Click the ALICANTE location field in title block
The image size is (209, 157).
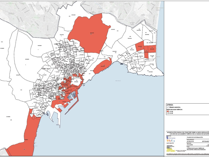[192, 144]
